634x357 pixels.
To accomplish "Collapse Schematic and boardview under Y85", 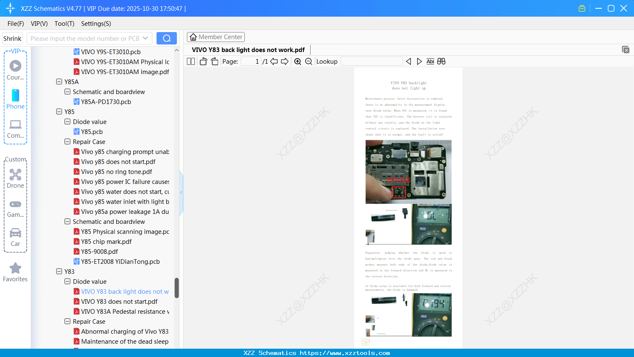I will coord(67,221).
